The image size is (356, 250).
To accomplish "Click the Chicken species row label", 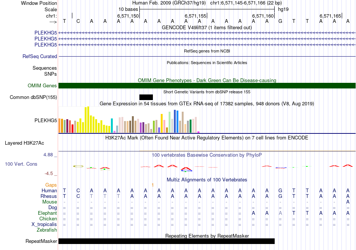I will click(x=48, y=219).
